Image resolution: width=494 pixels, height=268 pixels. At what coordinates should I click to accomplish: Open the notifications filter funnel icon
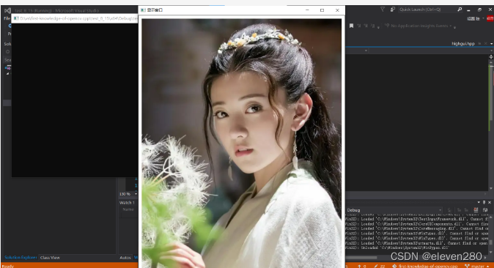(382, 10)
